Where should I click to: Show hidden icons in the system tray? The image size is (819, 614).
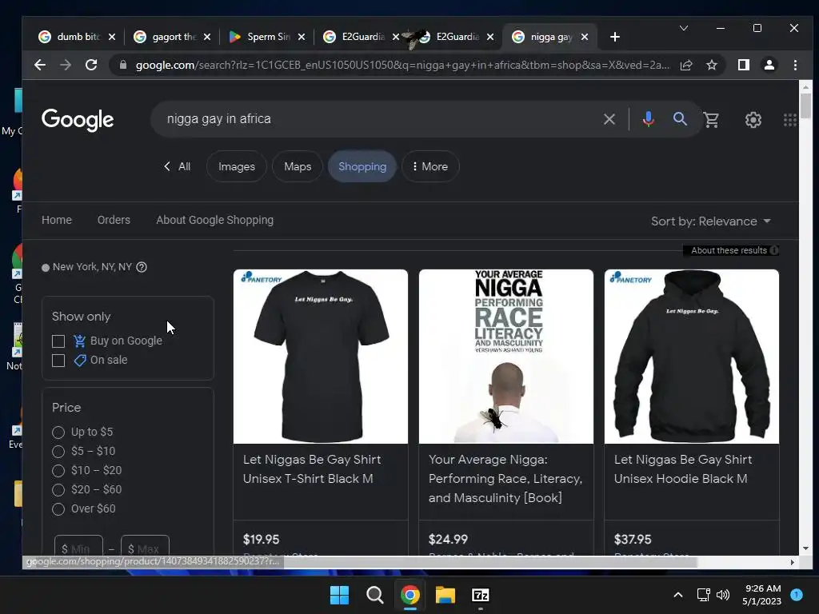(x=678, y=595)
